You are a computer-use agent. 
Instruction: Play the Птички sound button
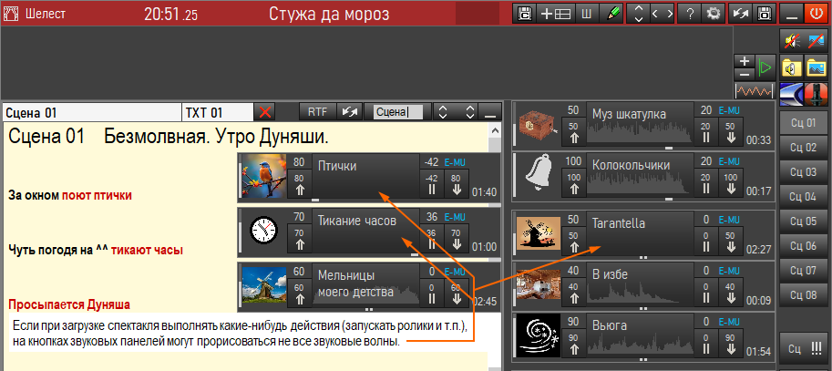(x=365, y=176)
